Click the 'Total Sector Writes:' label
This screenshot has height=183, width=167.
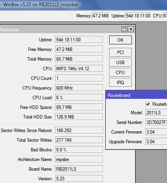point(35,140)
